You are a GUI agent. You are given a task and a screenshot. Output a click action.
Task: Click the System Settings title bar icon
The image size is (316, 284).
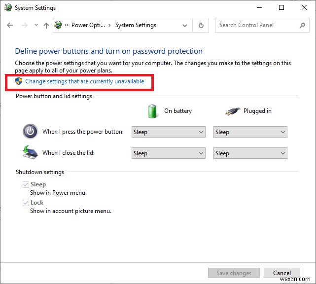[x=8, y=8]
